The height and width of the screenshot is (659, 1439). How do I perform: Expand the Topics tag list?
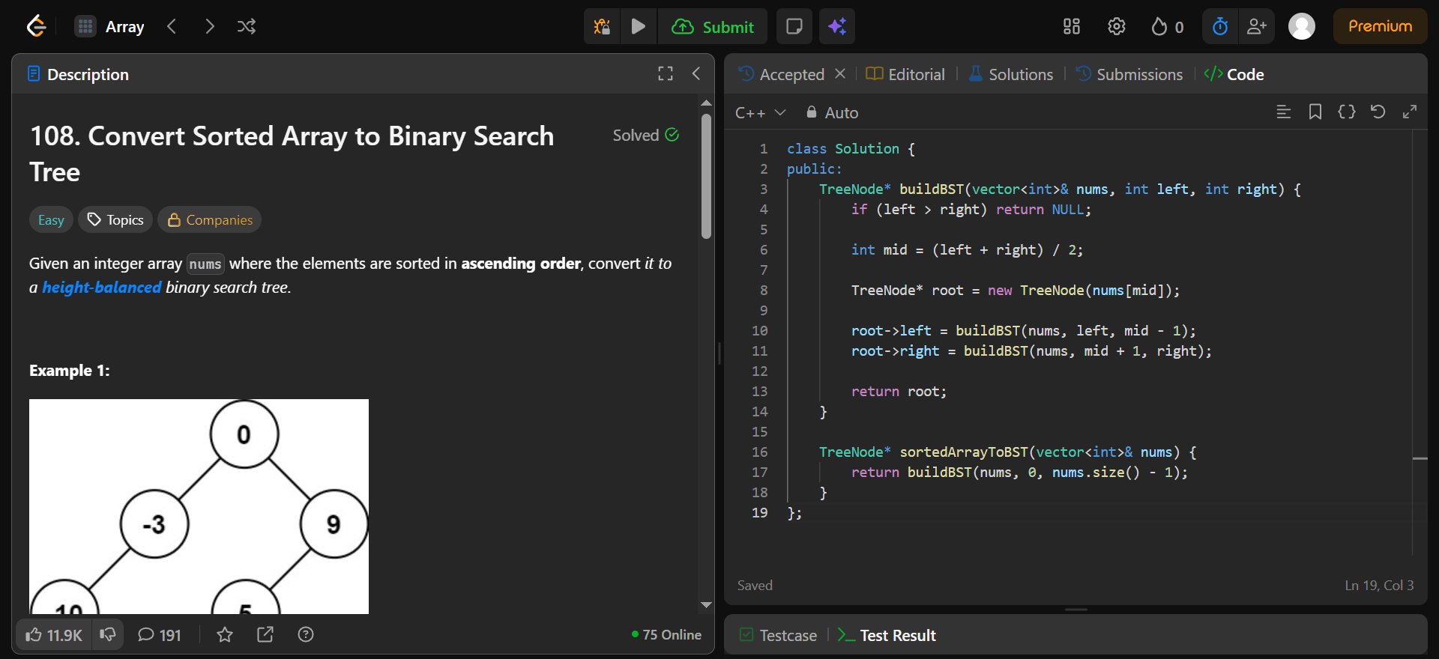click(115, 220)
